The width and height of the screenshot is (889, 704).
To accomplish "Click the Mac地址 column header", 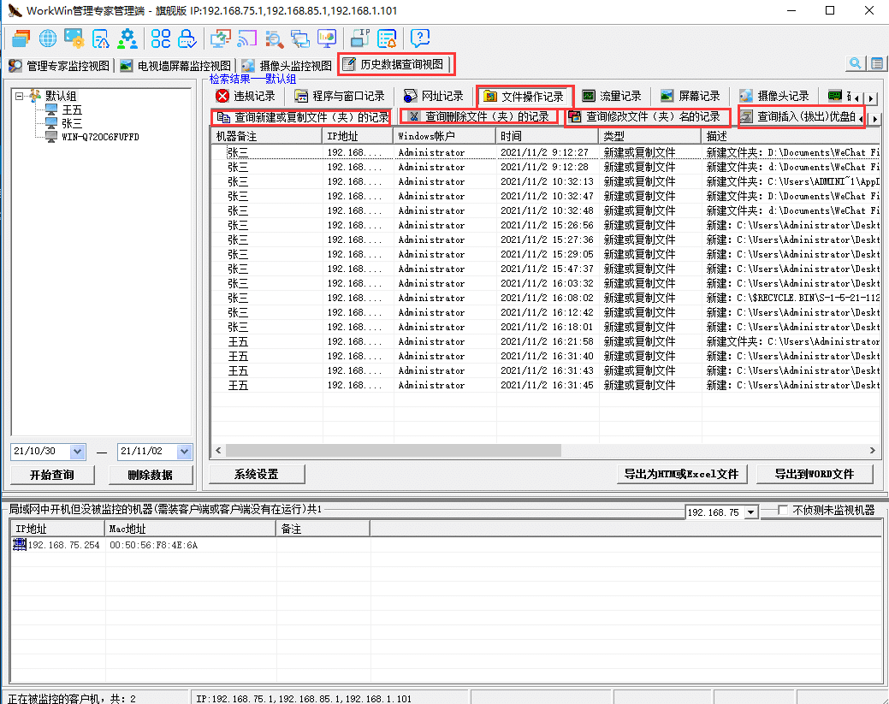I will [x=191, y=529].
